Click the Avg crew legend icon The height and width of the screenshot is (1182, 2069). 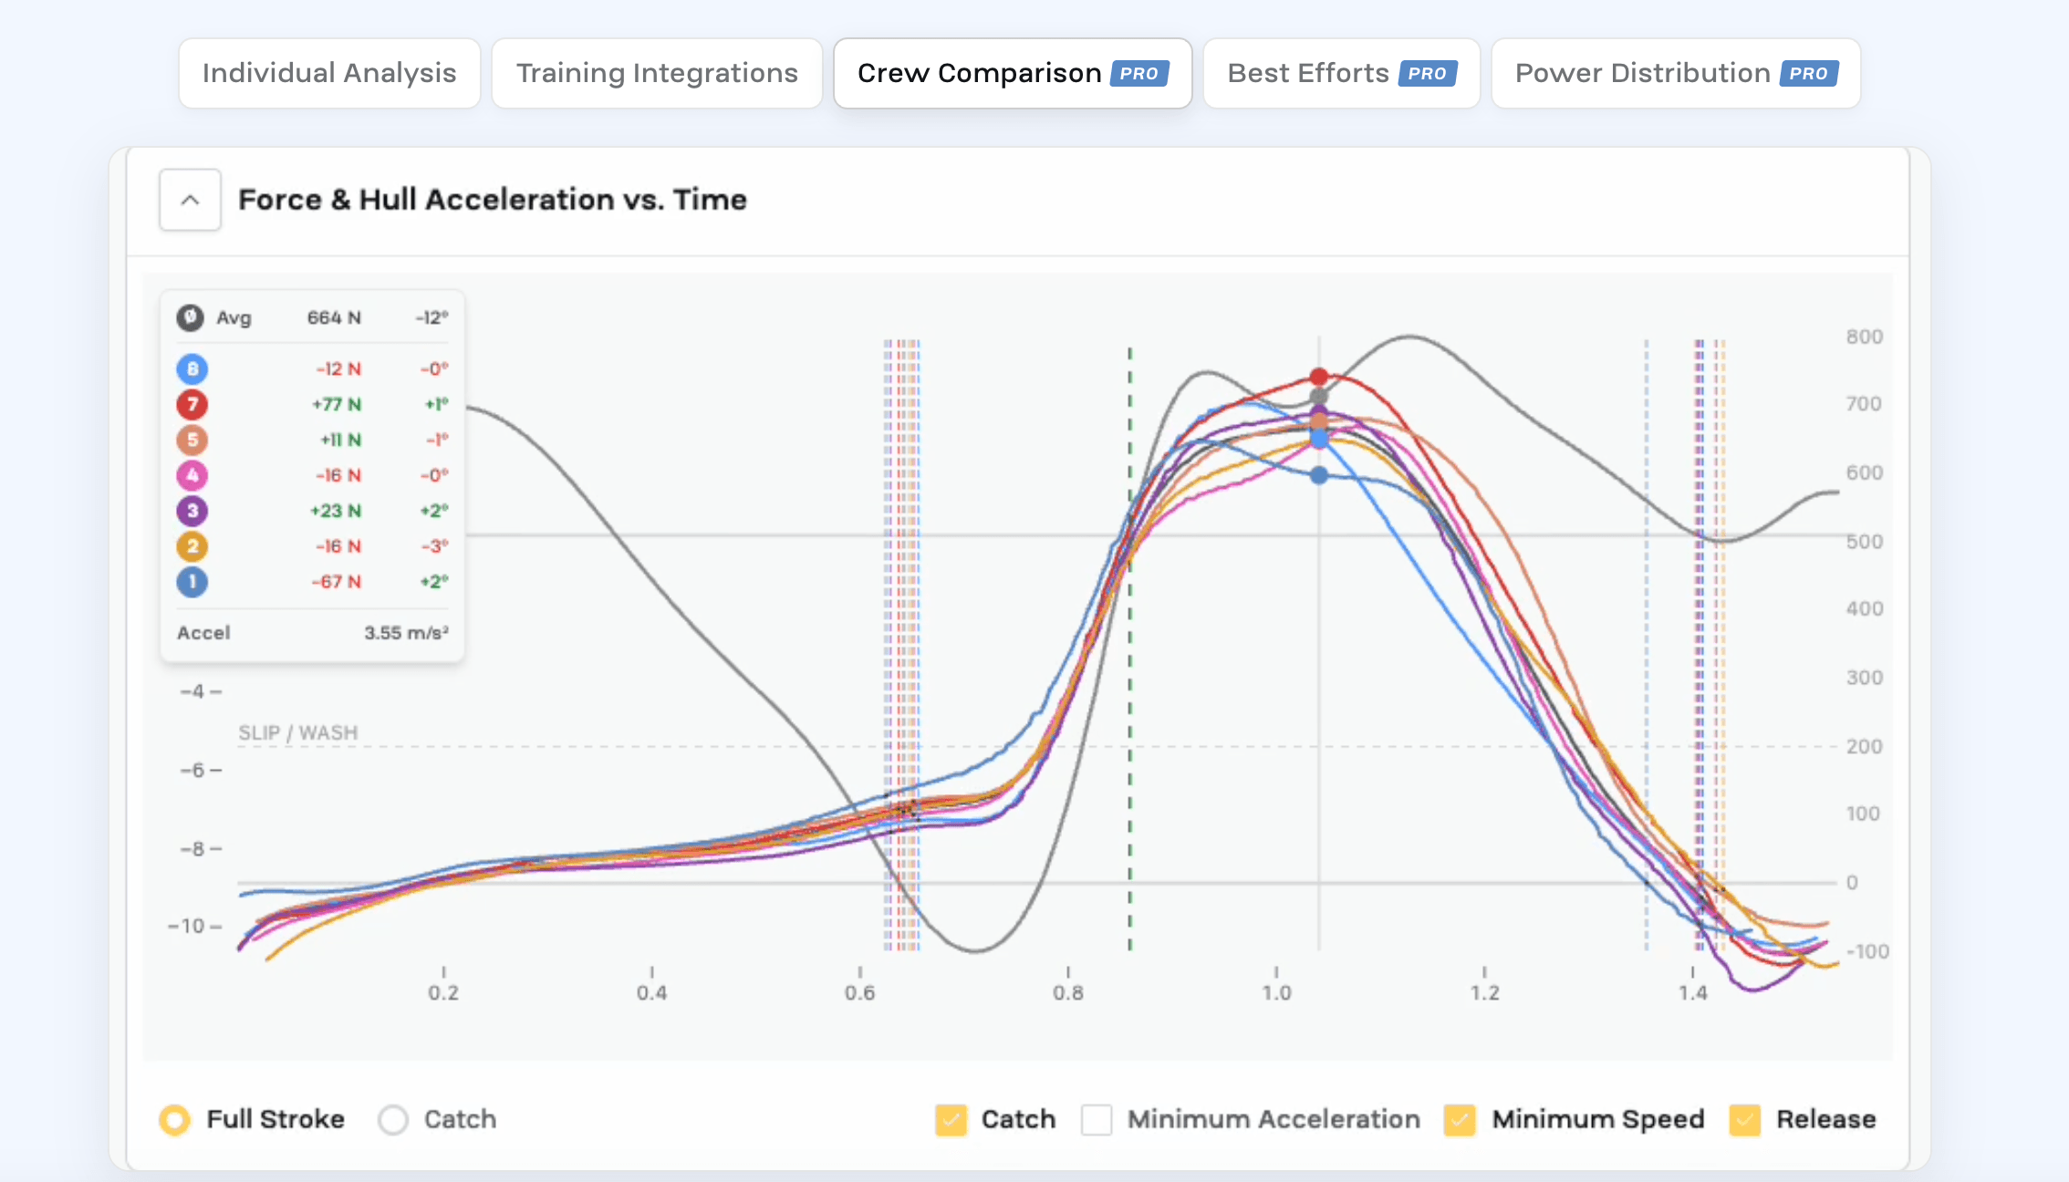coord(190,317)
